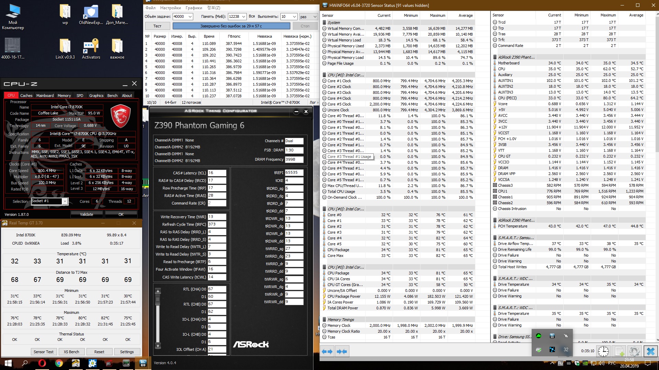Open the Объём задачи 40000 dropdown
This screenshot has height=370, width=659.
[190, 16]
